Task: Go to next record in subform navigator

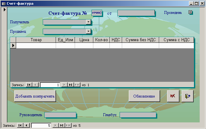Action: point(64,85)
